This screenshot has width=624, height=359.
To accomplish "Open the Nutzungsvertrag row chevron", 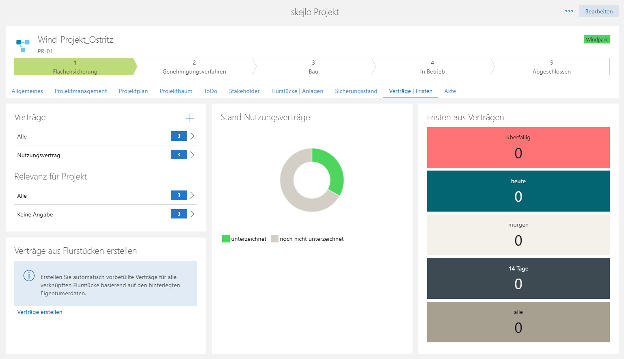I will click(x=192, y=155).
